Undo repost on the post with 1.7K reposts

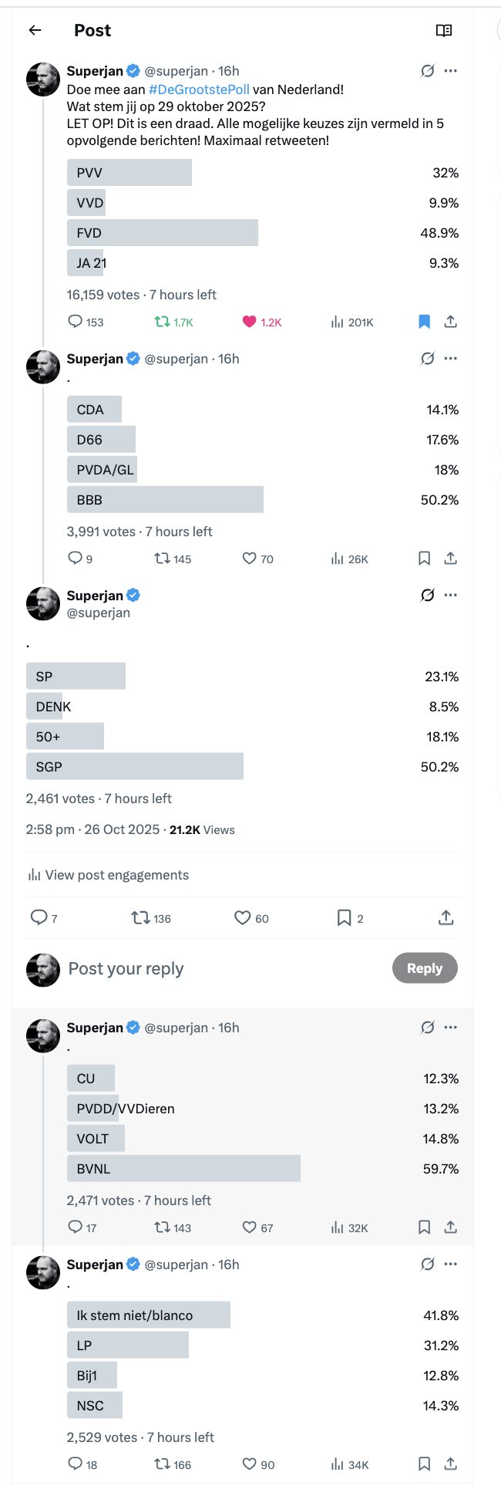(163, 322)
